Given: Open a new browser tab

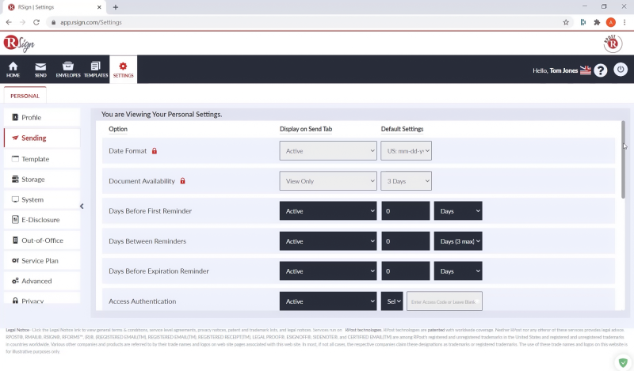Looking at the screenshot, I should pos(116,7).
